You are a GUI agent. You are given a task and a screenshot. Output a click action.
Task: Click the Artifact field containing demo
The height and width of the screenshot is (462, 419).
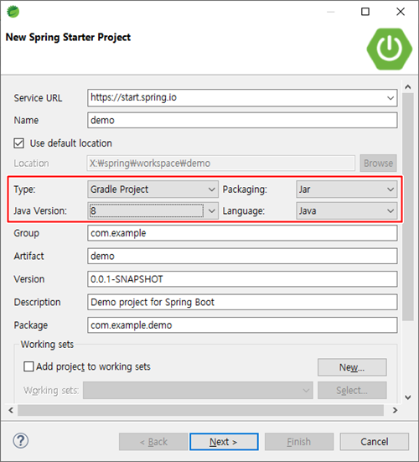click(x=242, y=256)
